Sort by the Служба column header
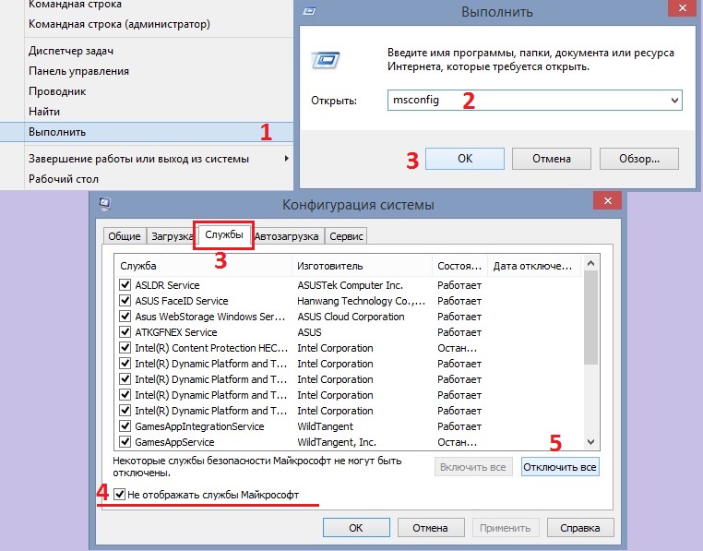This screenshot has width=703, height=551. (203, 266)
